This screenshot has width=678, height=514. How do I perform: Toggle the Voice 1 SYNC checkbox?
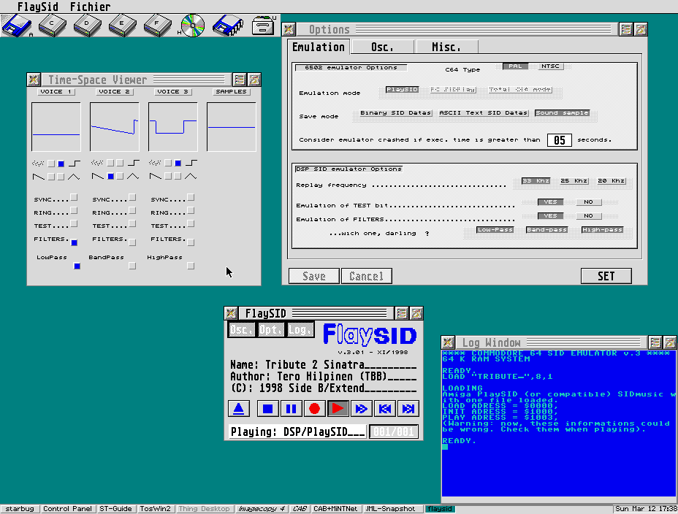[x=74, y=197]
